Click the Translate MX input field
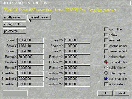 tap(77, 73)
